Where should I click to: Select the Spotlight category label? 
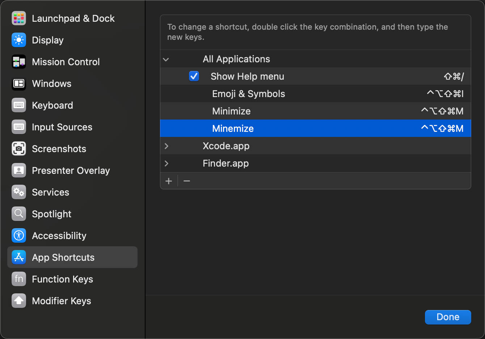52,214
